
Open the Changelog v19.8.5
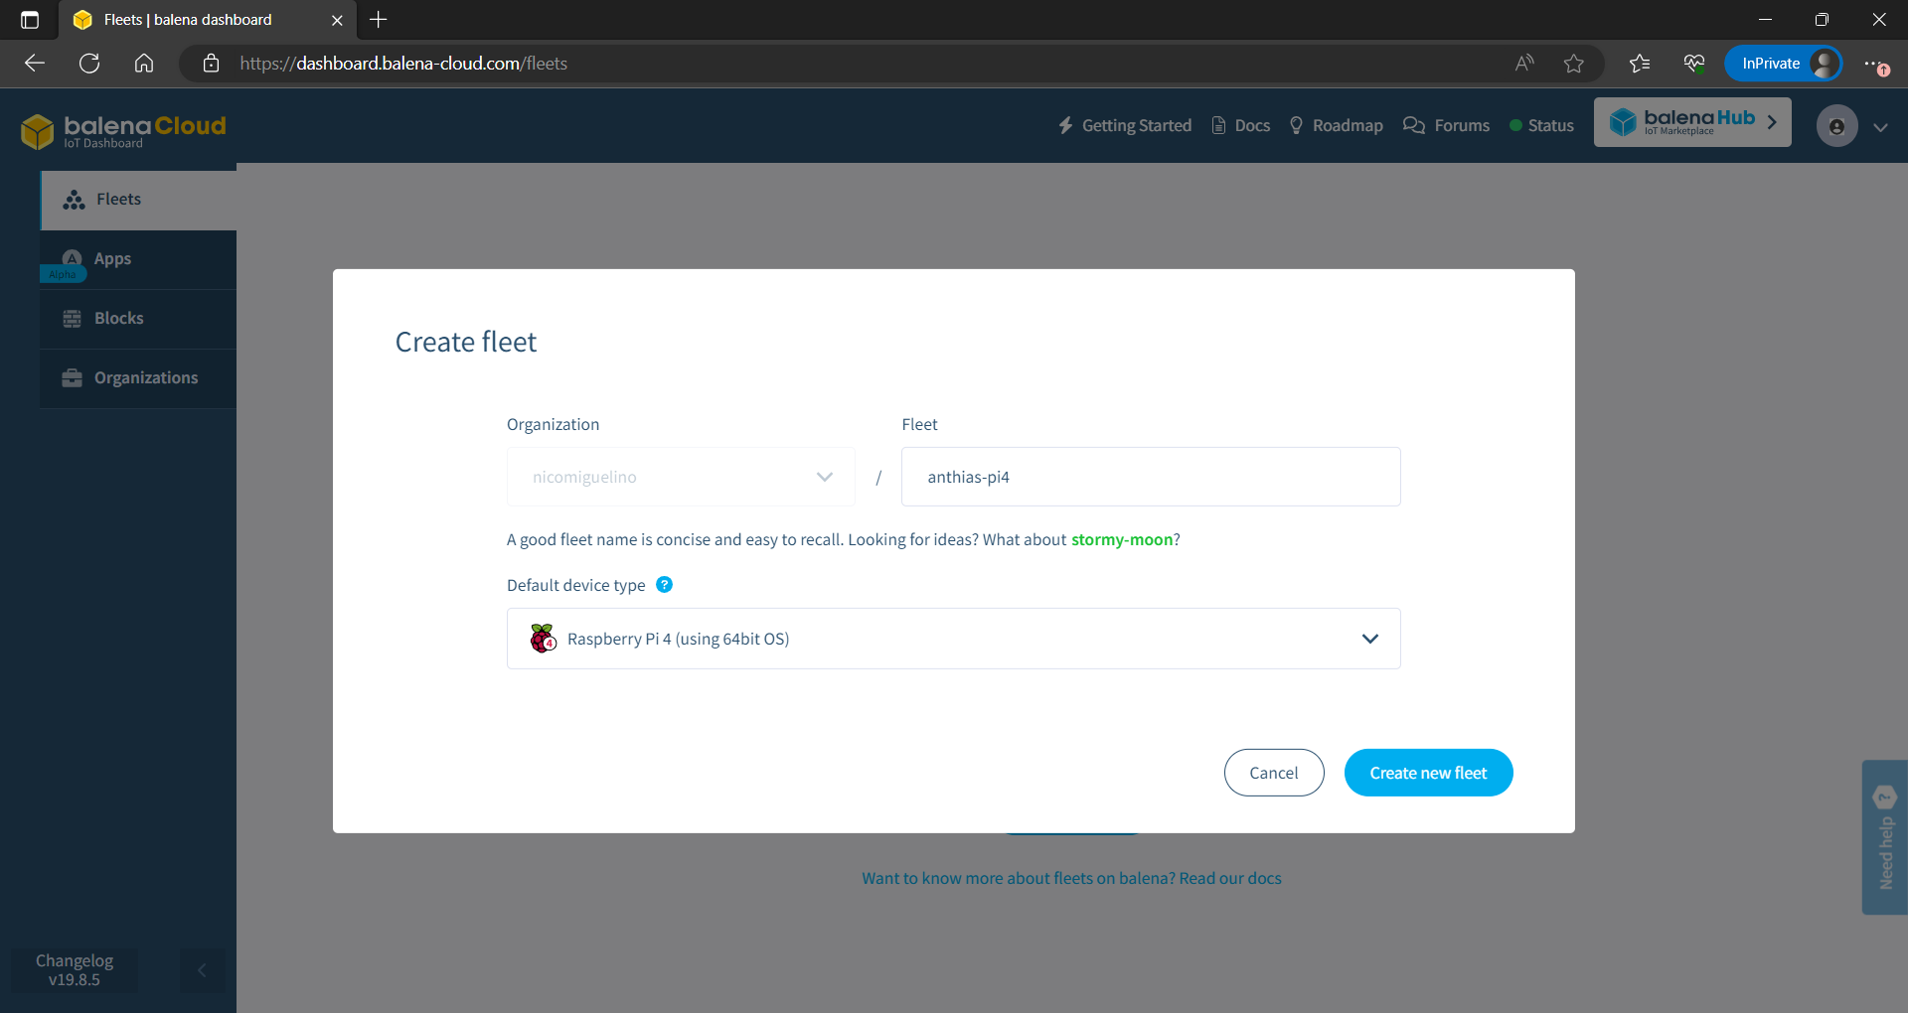[75, 970]
